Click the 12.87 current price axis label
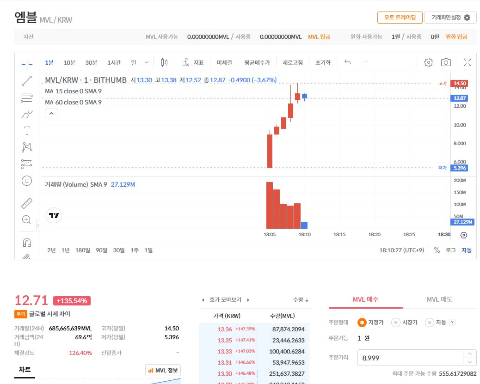The image size is (480, 384). coord(459,98)
